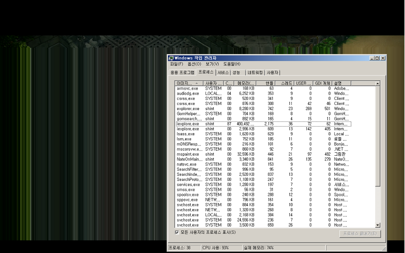Sort by the CPU (C...) column header

coord(229,83)
